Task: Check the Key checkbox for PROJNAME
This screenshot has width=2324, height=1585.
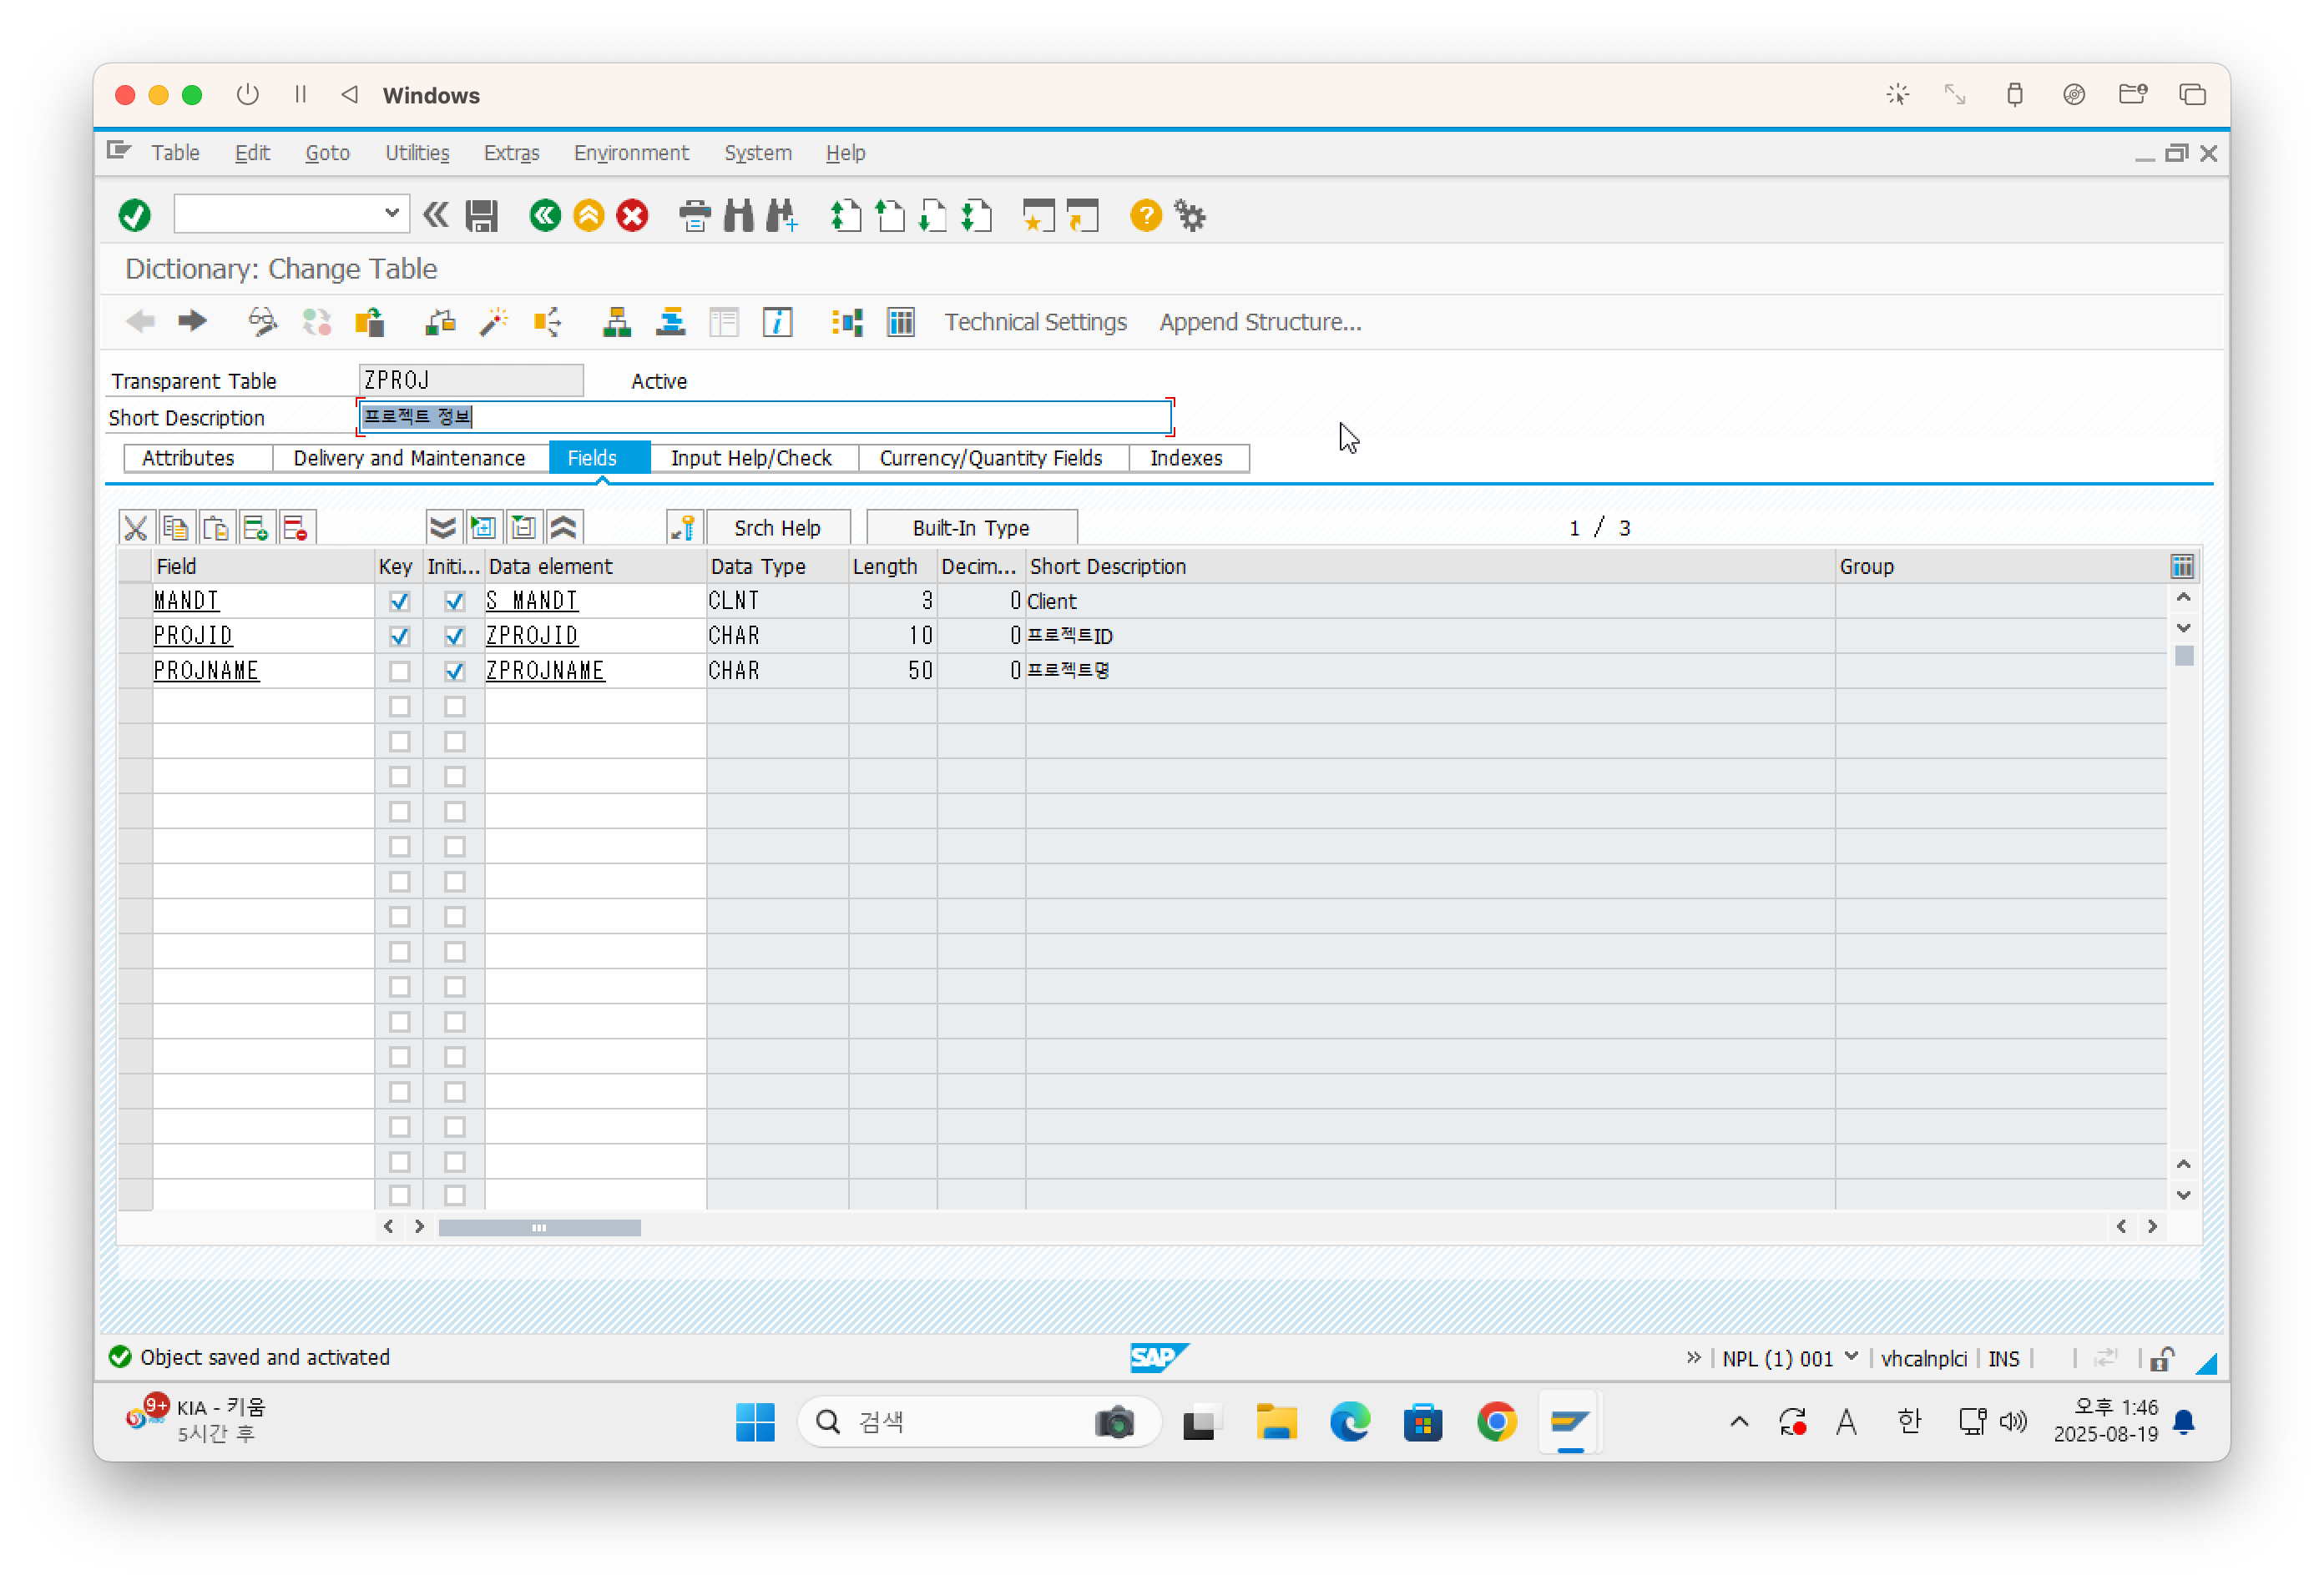Action: point(399,672)
